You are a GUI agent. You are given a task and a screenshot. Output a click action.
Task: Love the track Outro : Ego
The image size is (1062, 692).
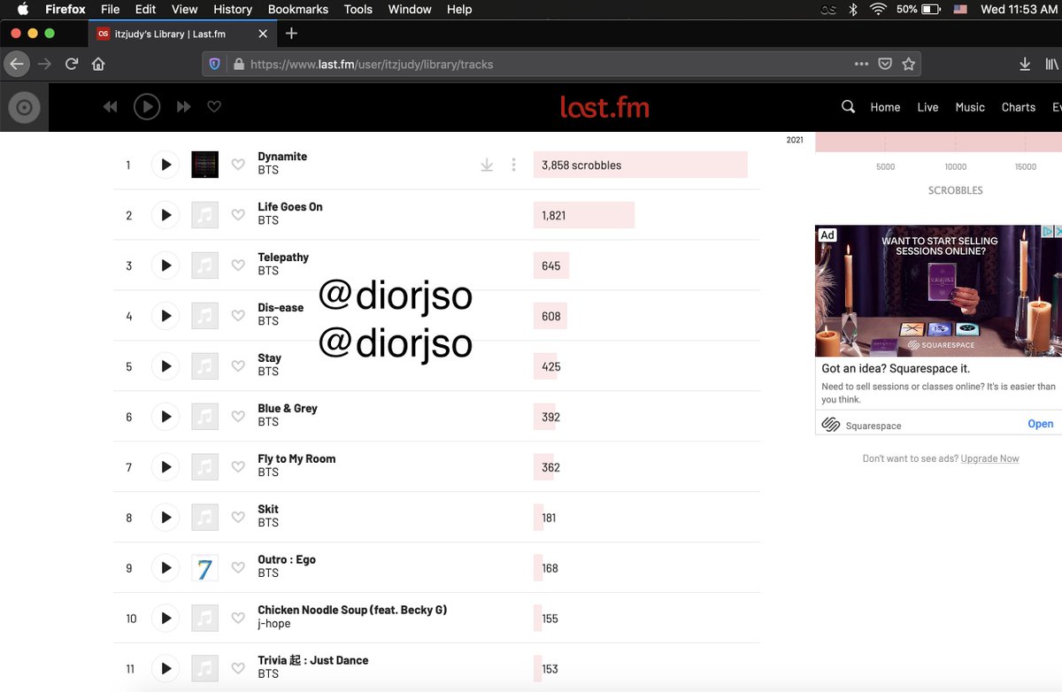(238, 568)
